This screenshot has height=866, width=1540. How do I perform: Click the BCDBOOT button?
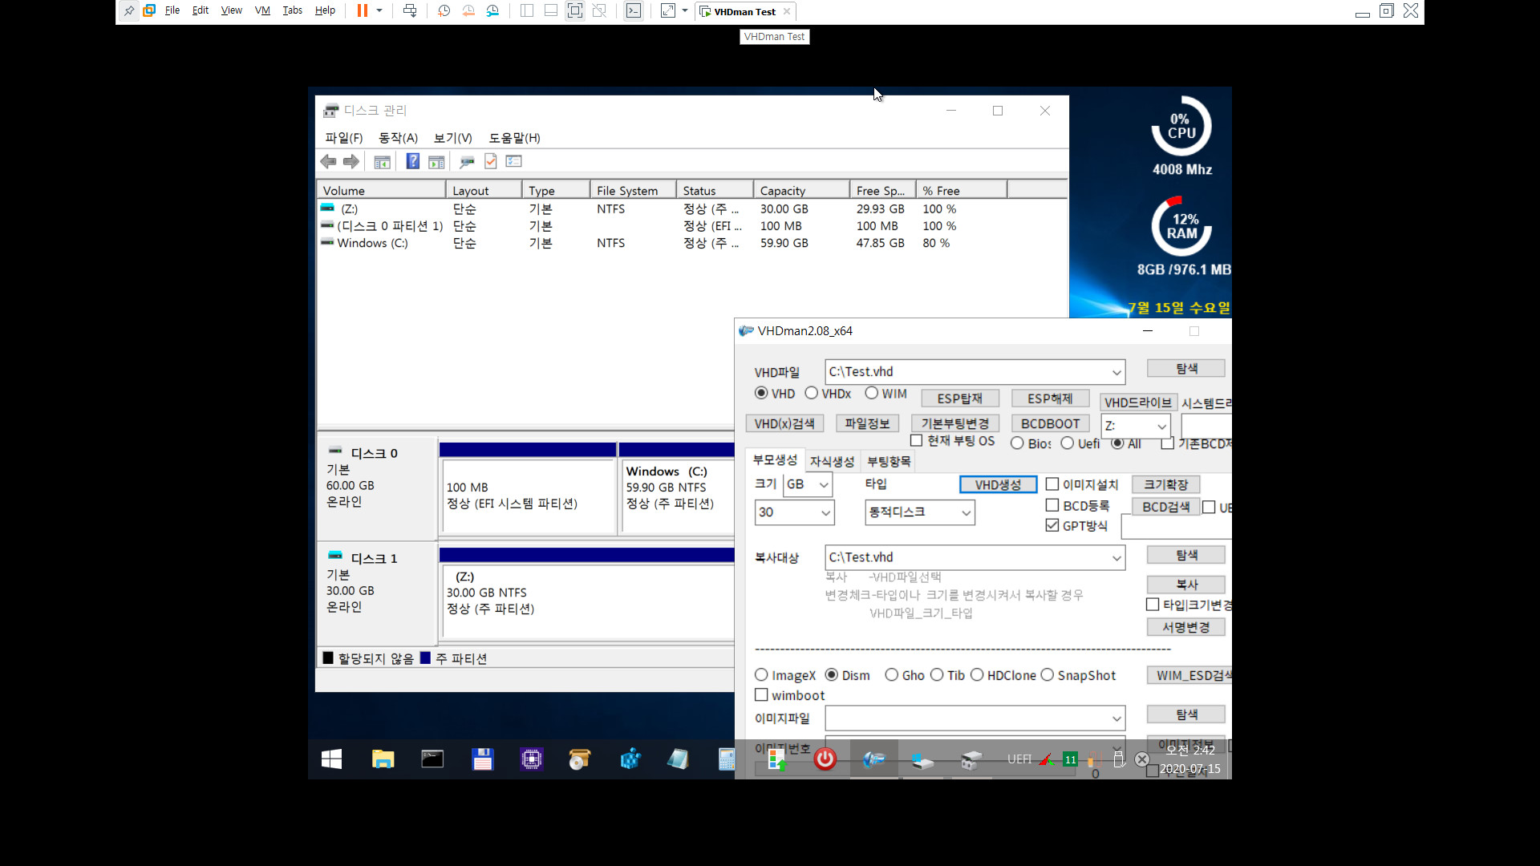pyautogui.click(x=1050, y=423)
